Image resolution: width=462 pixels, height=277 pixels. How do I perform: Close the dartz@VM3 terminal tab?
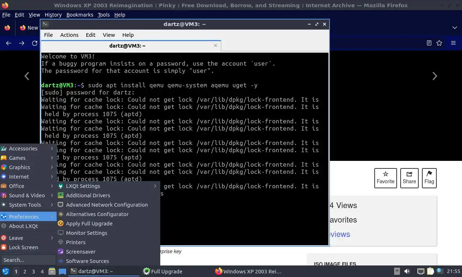click(x=215, y=45)
